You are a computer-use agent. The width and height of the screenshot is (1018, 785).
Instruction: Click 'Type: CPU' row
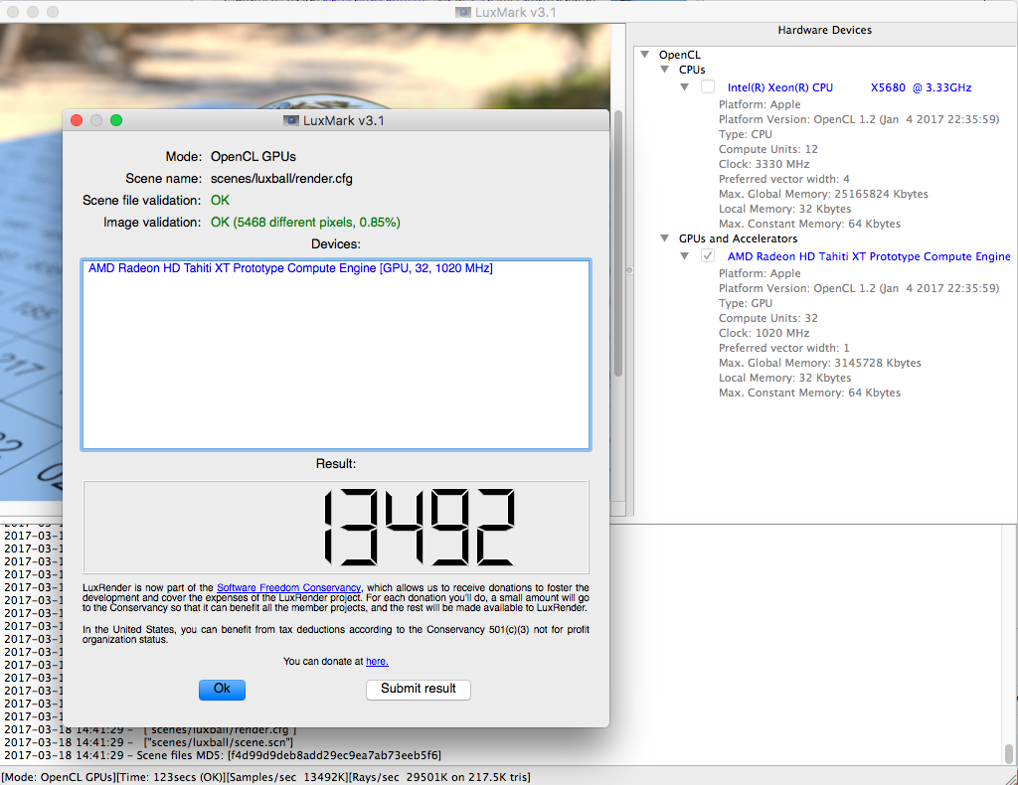click(746, 134)
